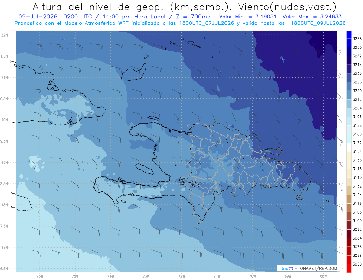
Task: Click colorbar value '3188'
Action: pyautogui.click(x=357, y=125)
